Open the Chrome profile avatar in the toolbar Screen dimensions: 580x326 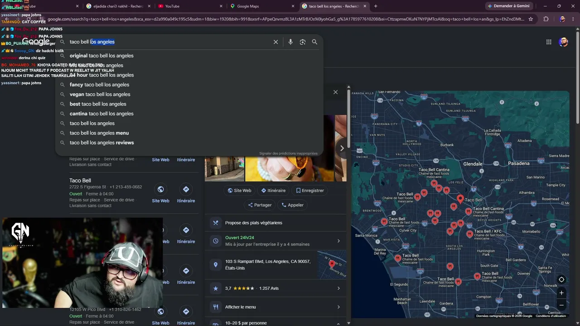[562, 19]
